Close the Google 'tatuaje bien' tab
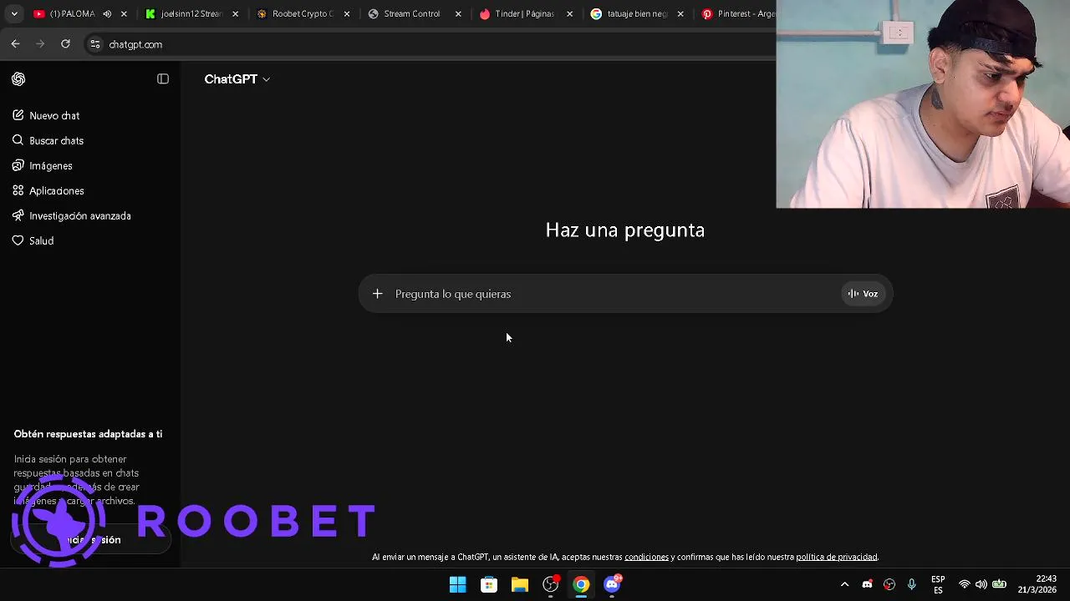1070x601 pixels. [680, 14]
